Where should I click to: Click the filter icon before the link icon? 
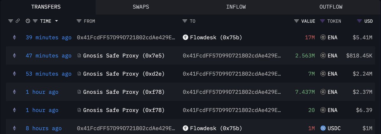pos(10,21)
